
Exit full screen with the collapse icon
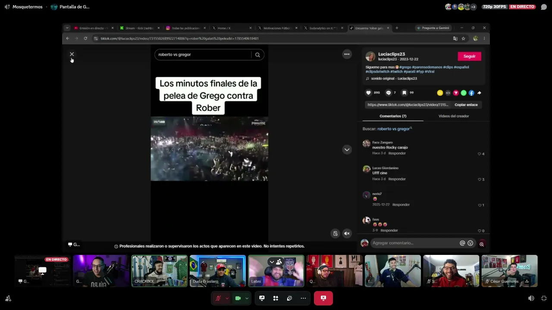coord(544,298)
